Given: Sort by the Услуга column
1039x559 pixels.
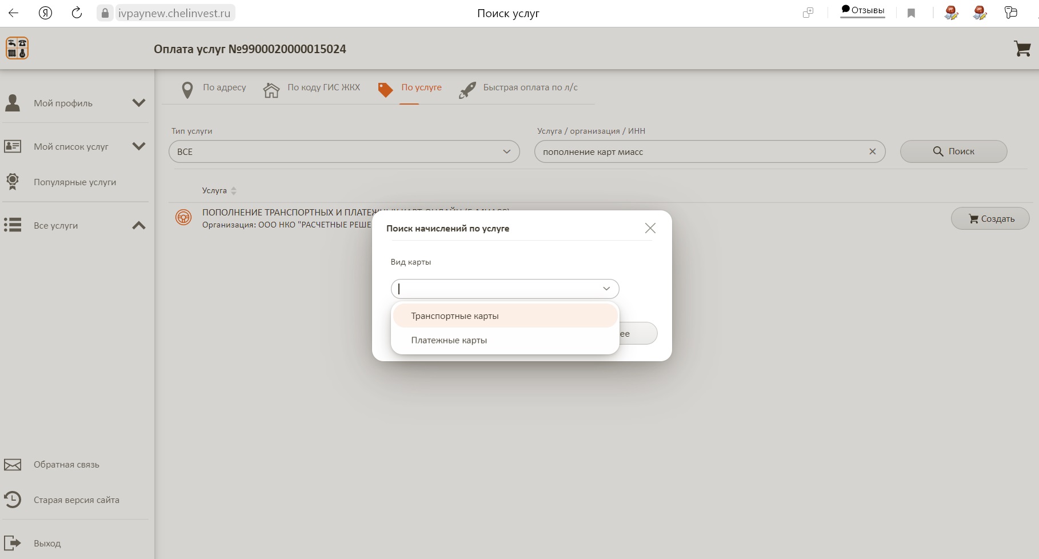Looking at the screenshot, I should 219,190.
